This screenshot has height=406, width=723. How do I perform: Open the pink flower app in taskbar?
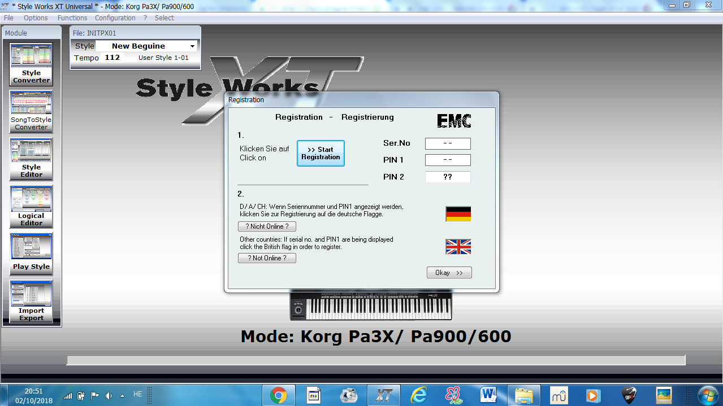tap(453, 395)
